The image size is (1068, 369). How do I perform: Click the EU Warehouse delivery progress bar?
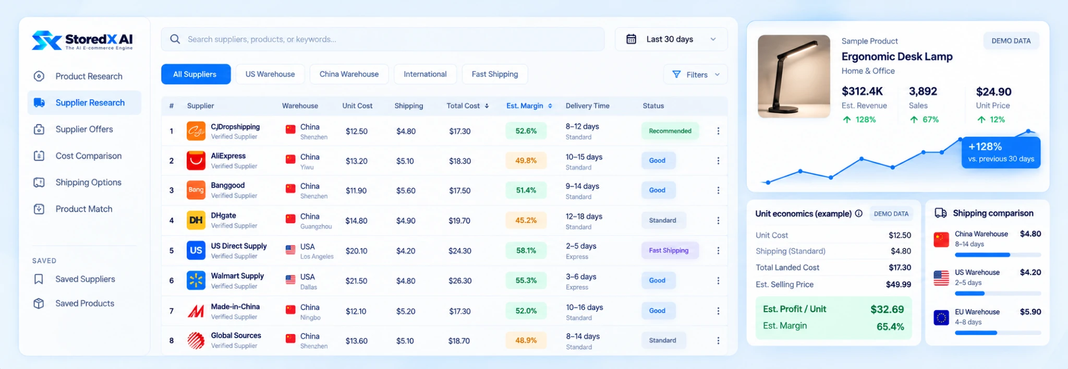pos(998,332)
